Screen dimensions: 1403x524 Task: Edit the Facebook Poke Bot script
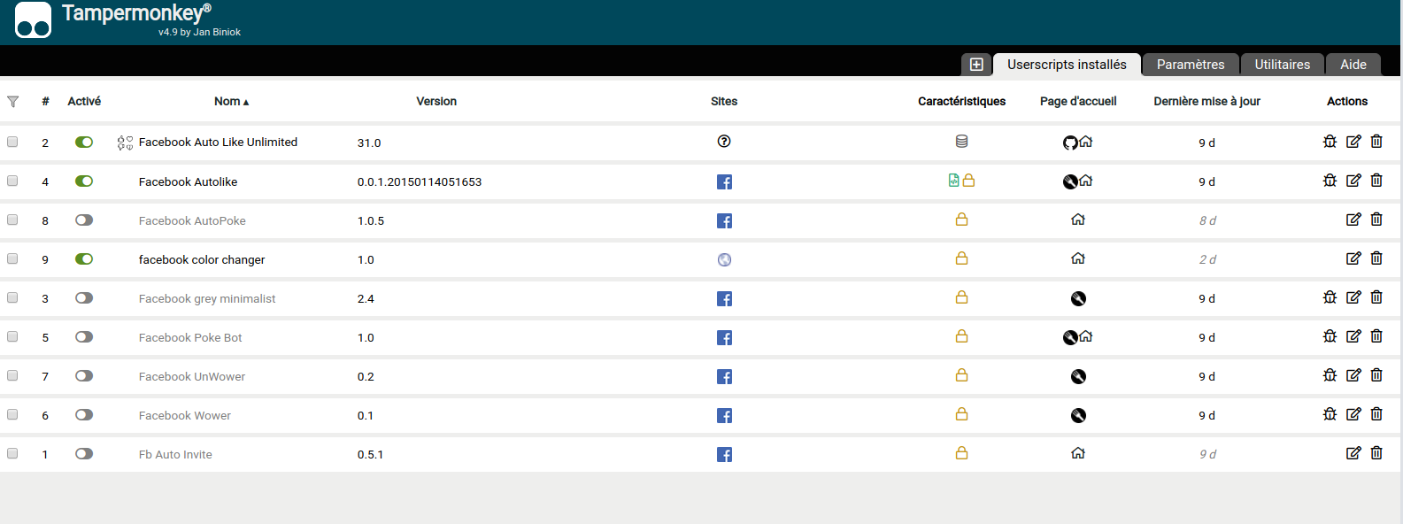click(1353, 336)
